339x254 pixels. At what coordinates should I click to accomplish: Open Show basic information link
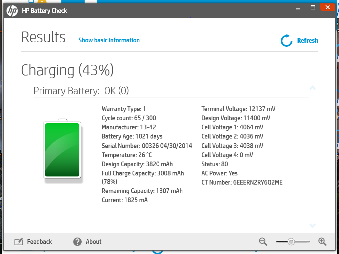click(109, 40)
